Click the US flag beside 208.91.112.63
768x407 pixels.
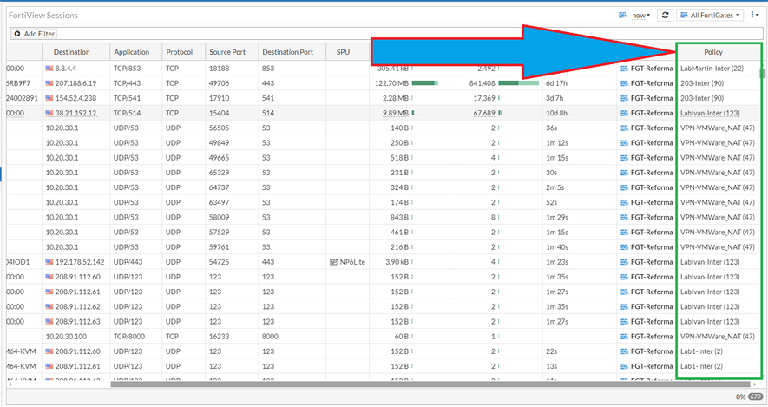coord(49,321)
